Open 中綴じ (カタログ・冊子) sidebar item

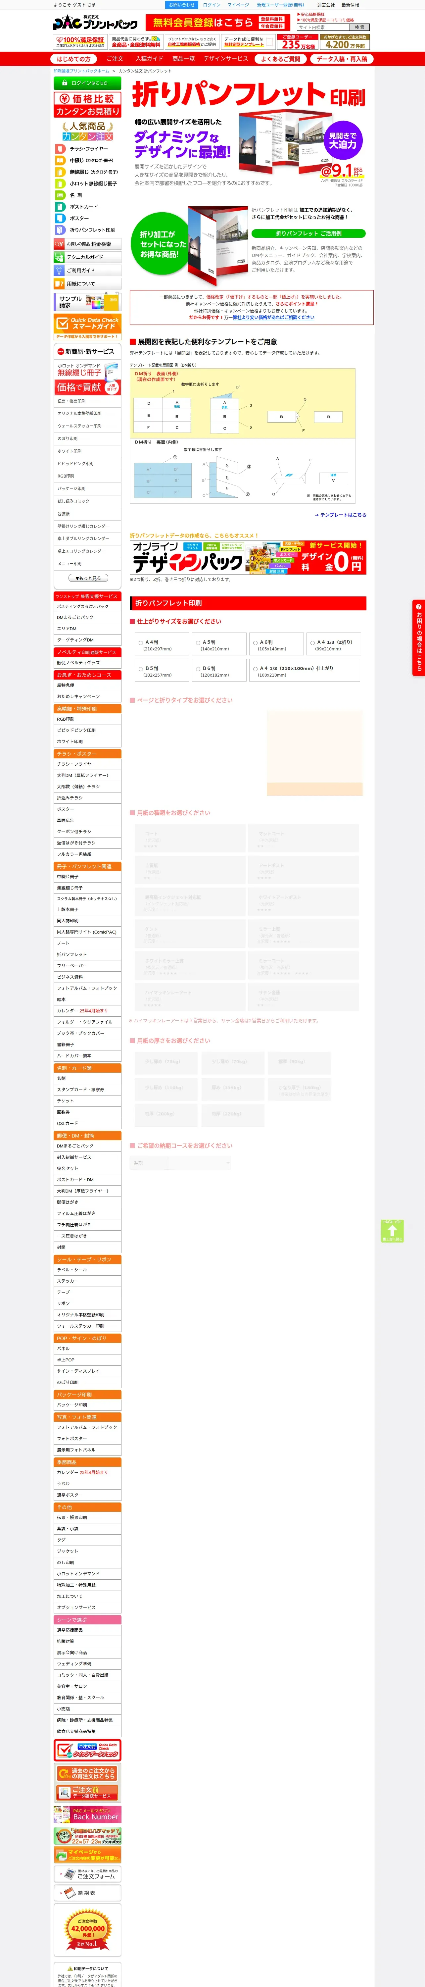tap(87, 160)
